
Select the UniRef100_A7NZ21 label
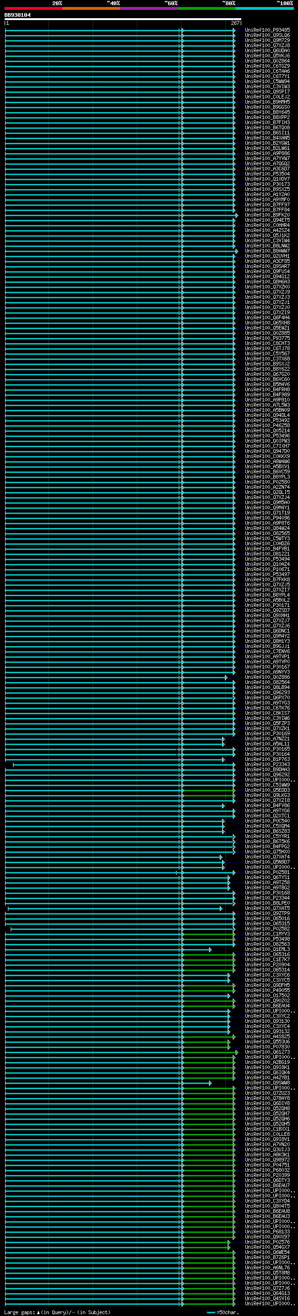pyautogui.click(x=267, y=739)
